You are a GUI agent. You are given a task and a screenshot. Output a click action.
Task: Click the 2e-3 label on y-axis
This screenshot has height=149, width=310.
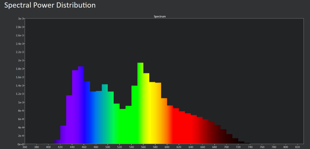tap(21, 61)
